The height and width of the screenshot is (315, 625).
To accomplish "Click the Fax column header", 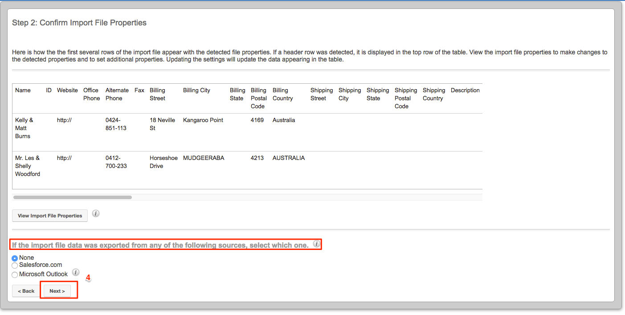I will pyautogui.click(x=139, y=90).
